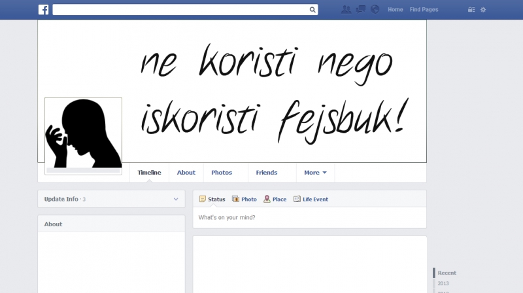523x293 pixels.
Task: Open the silhouette profile picture
Action: [84, 136]
